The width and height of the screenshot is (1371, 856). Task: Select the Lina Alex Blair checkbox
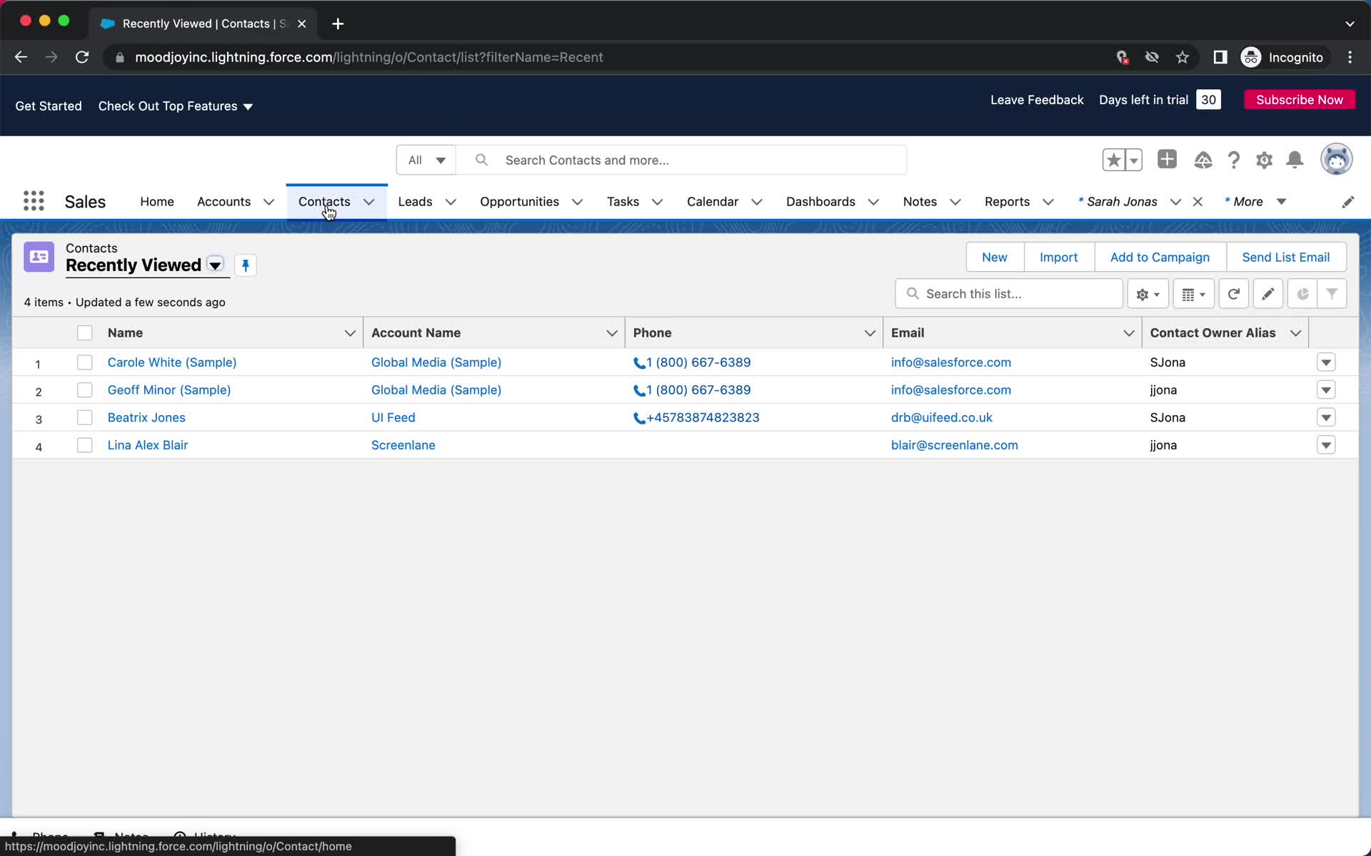tap(84, 445)
